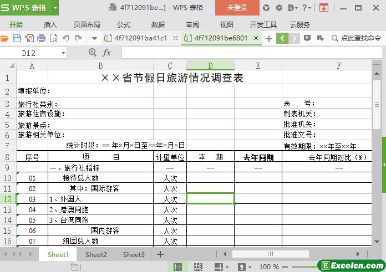Screen dimensions: 386x272
Task: Toggle the reading mode button in status bar
Action: 218,267
